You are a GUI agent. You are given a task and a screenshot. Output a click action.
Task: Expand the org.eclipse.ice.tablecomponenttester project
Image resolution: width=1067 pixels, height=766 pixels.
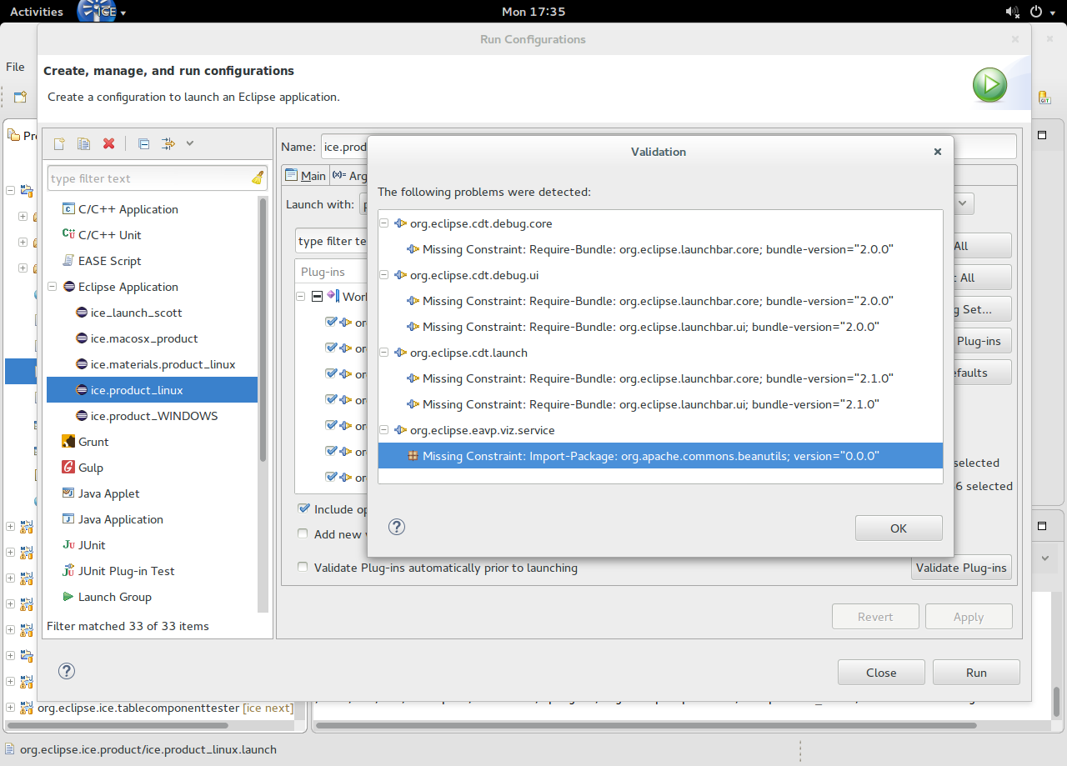tap(10, 708)
